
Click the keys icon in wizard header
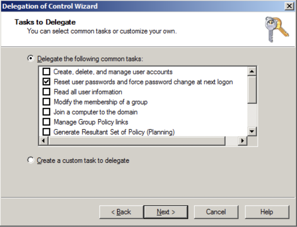(x=276, y=29)
